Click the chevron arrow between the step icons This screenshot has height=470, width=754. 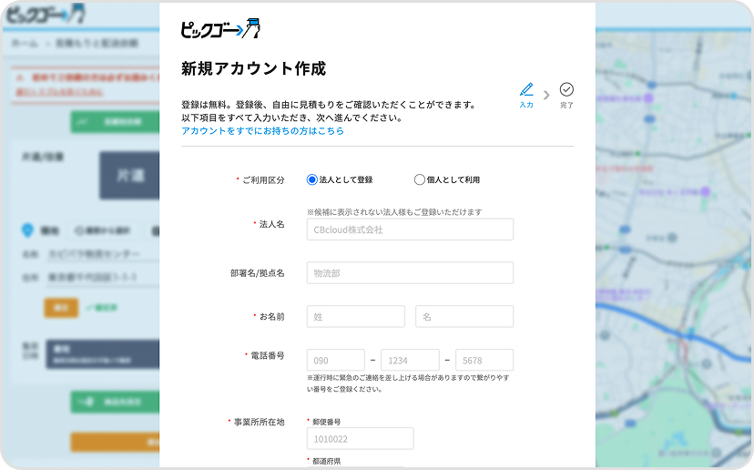pos(546,94)
